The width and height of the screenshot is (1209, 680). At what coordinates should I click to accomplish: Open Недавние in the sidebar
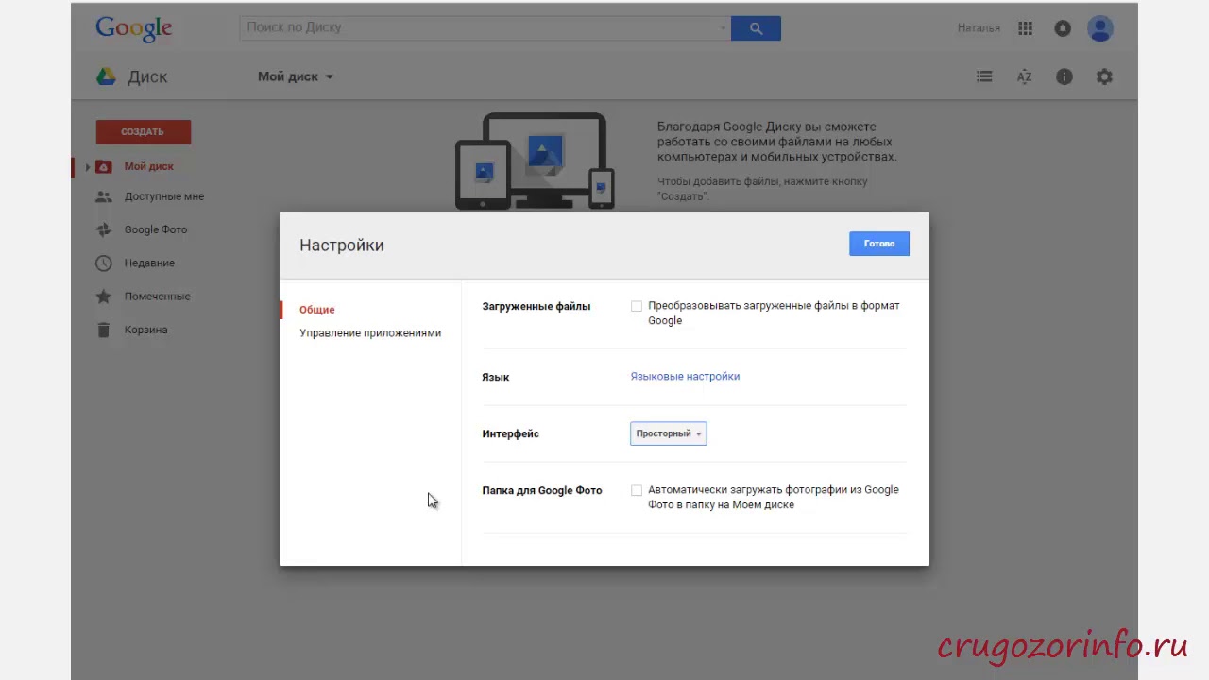[149, 263]
